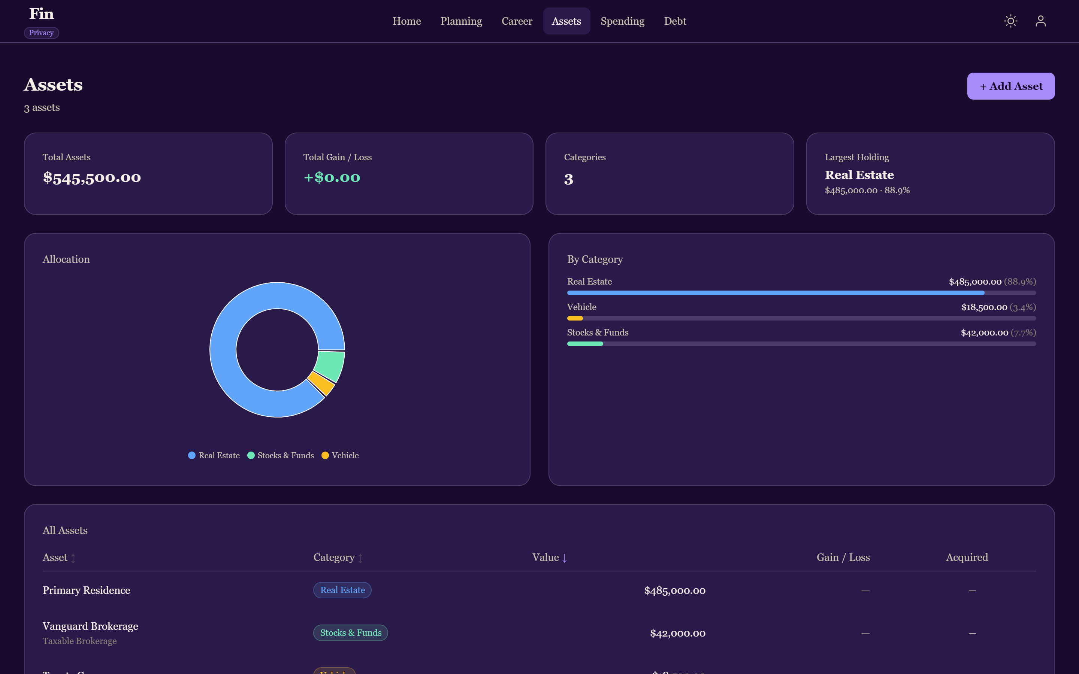Viewport: 1079px width, 674px height.
Task: Click the Taxable Brokerage subtitle
Action: pos(80,641)
